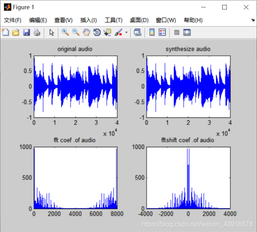Select the Zoom Out magnifier tool

(76, 32)
